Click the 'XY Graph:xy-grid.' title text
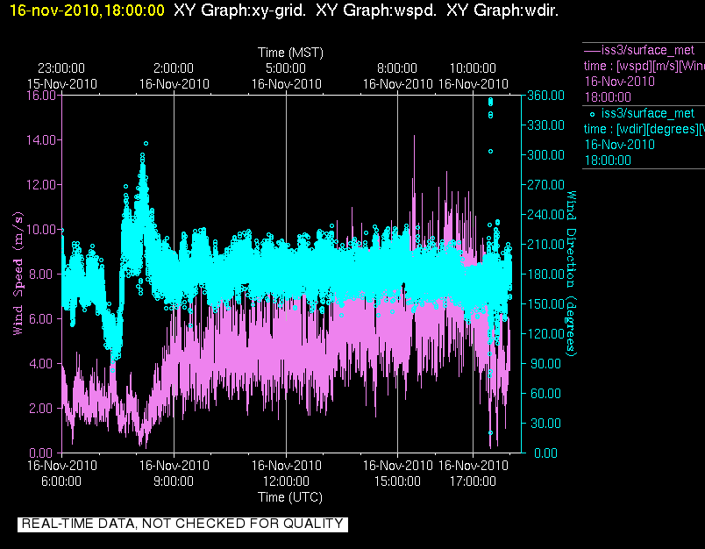 pos(239,11)
